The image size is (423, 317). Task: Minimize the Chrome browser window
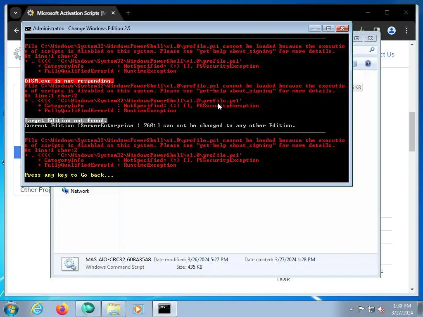click(368, 13)
